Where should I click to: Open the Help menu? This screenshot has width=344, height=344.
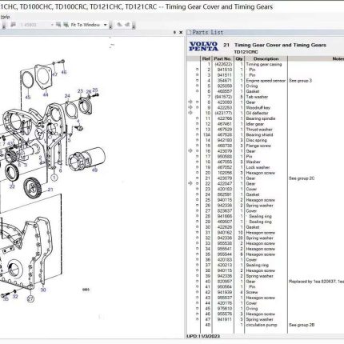(5, 17)
